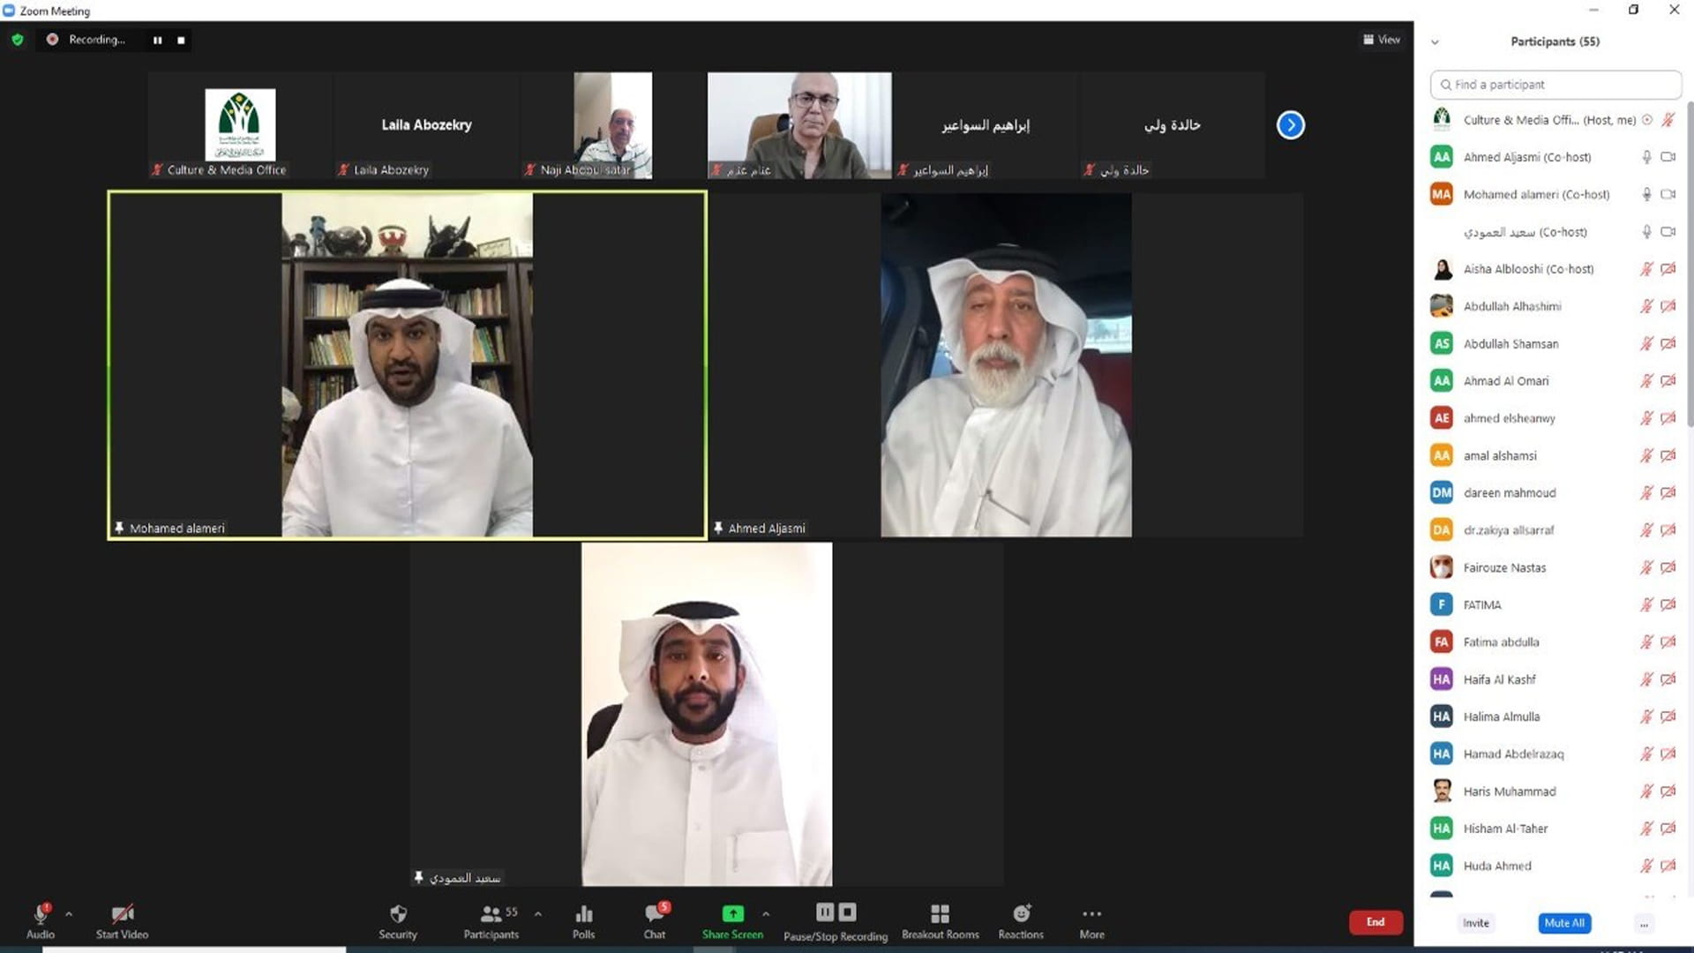
Task: Unmute Abdullah Alhashimi from the participants list
Action: [x=1646, y=306]
